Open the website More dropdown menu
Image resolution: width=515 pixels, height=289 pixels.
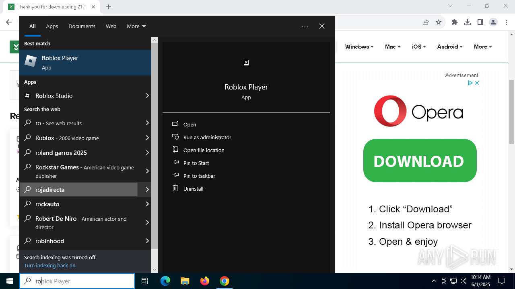point(482,47)
